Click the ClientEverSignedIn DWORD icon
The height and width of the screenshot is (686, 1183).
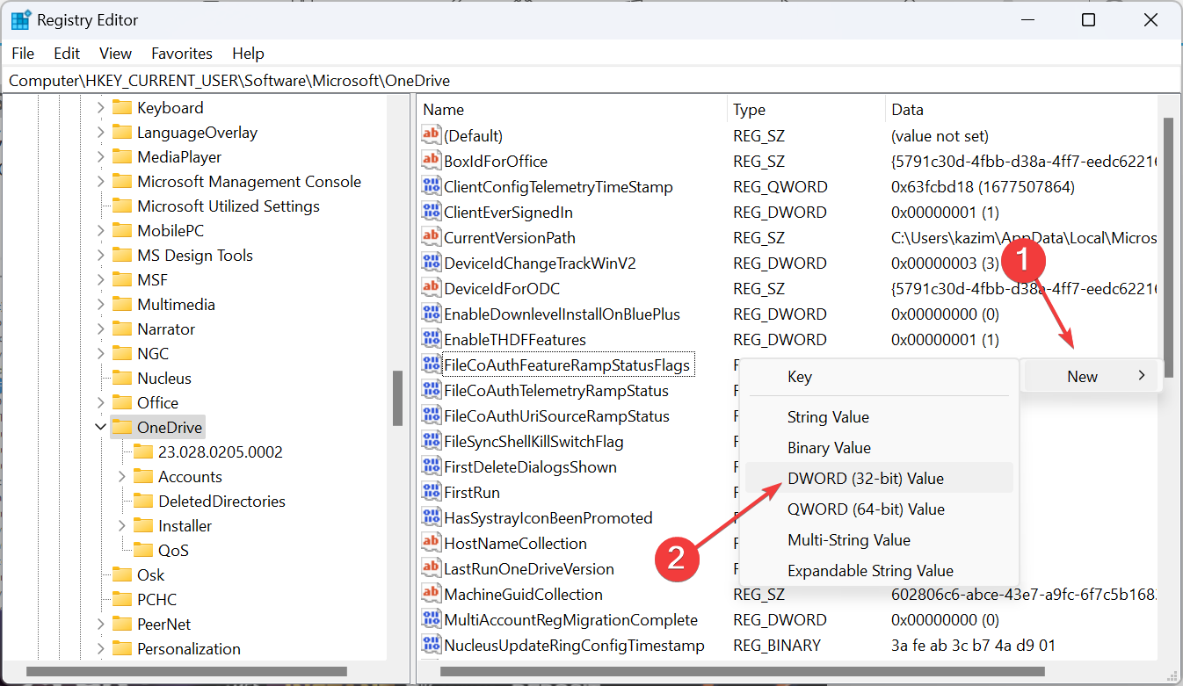[431, 212]
